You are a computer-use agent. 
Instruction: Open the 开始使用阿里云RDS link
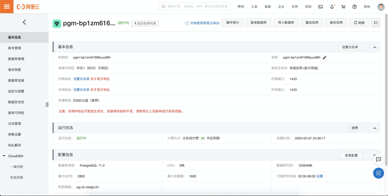coord(205,23)
